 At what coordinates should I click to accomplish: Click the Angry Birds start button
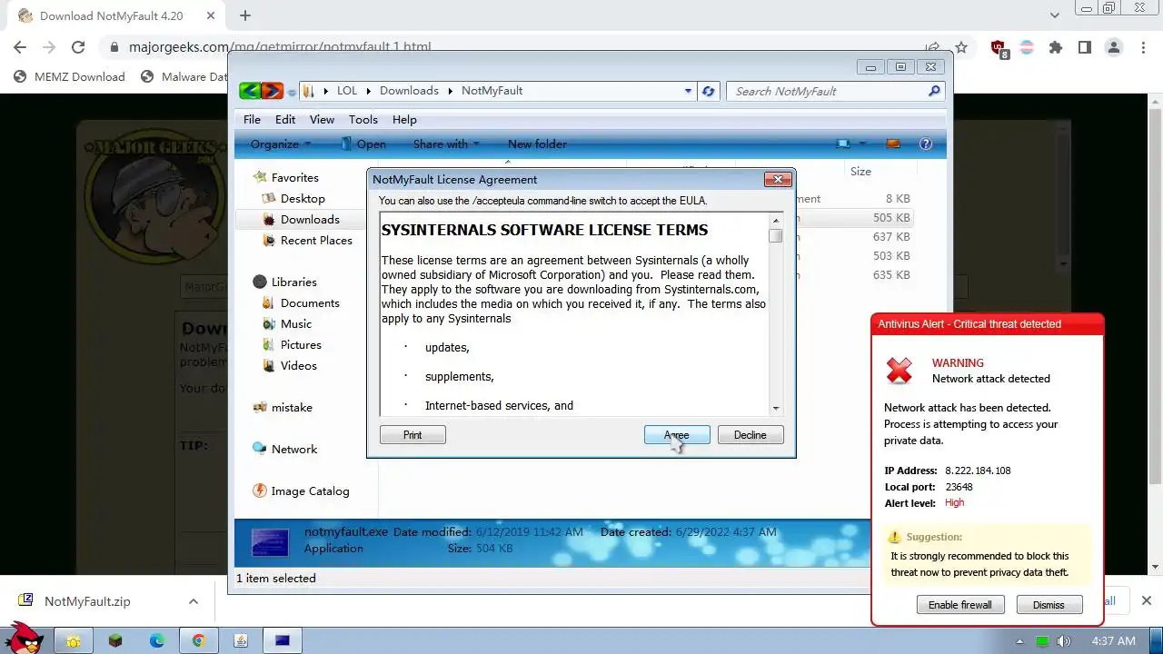tap(25, 638)
